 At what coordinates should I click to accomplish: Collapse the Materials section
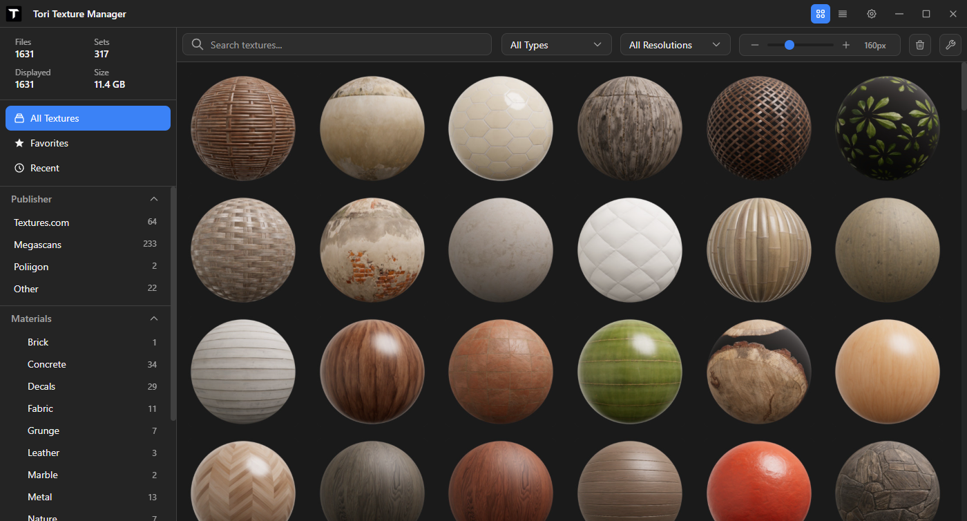coord(154,319)
